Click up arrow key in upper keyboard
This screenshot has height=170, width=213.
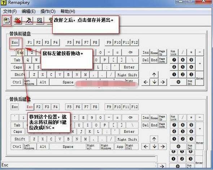(154, 75)
